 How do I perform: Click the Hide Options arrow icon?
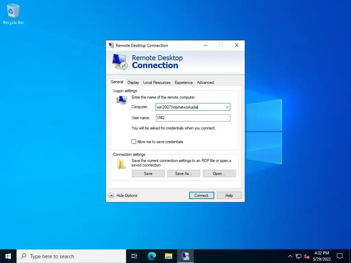[111, 196]
